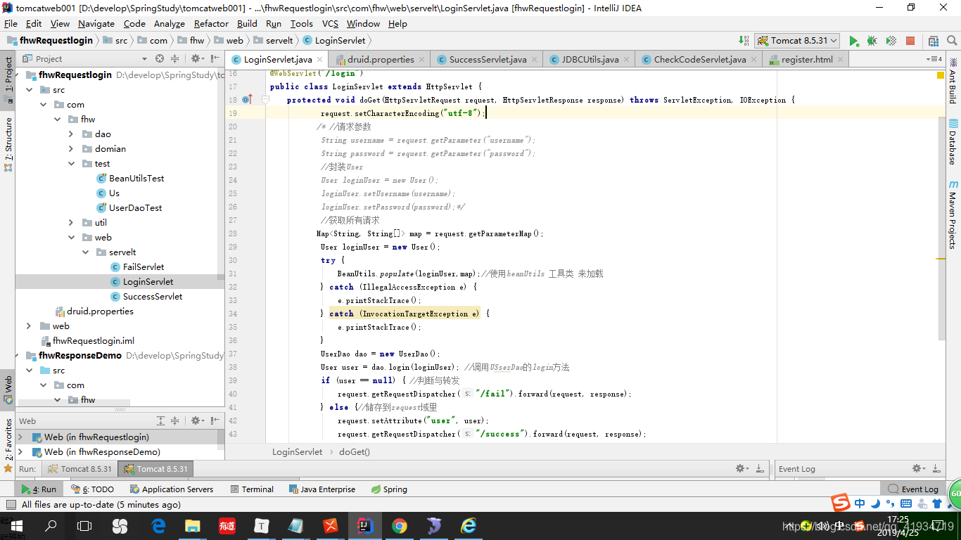Toggle the soft keyboard icon in Sogou bar

tap(906, 503)
